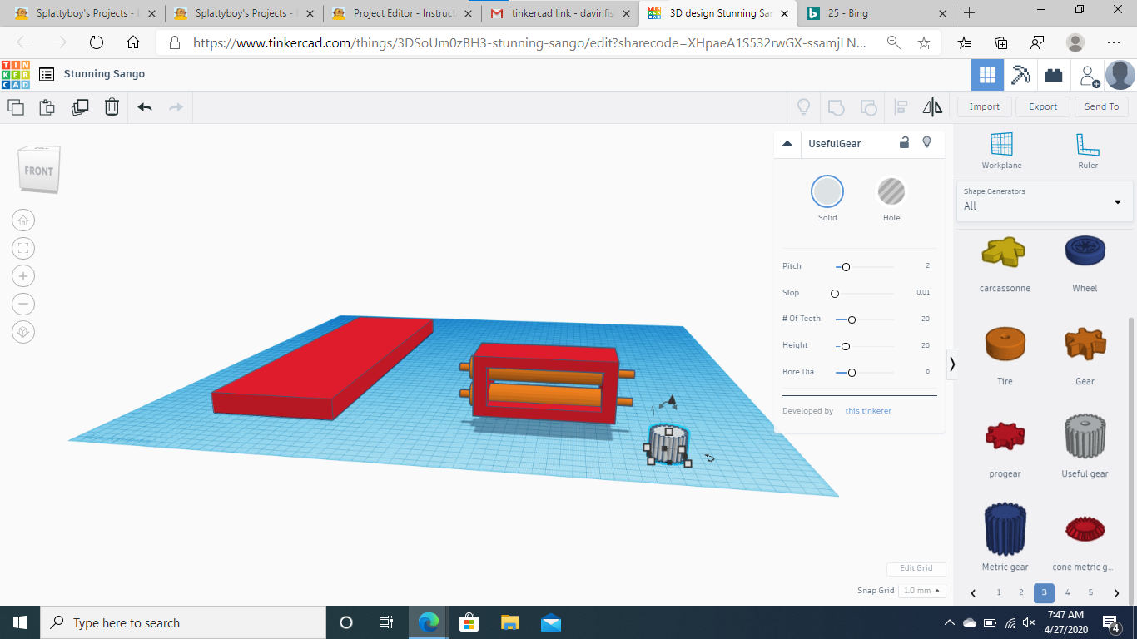1137x639 pixels.
Task: Toggle the lock on UsefulGear shape
Action: pos(904,142)
